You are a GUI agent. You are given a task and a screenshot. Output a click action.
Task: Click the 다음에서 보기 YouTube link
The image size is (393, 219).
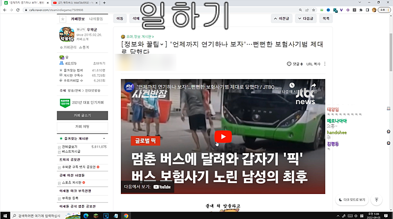(x=147, y=187)
